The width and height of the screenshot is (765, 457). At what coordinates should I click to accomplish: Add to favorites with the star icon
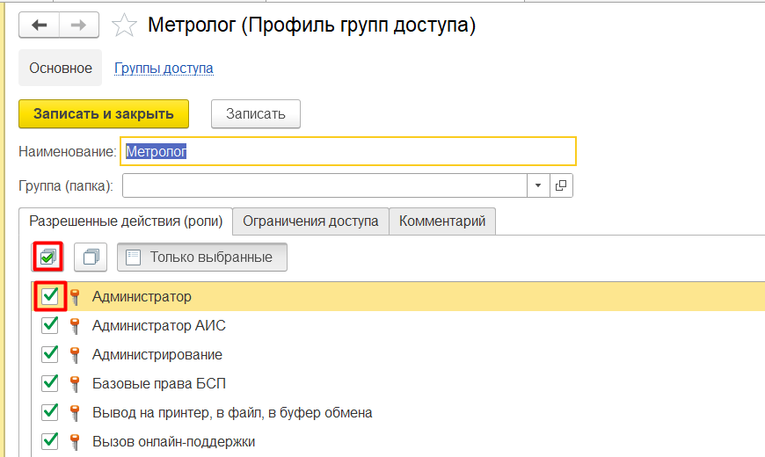(124, 25)
